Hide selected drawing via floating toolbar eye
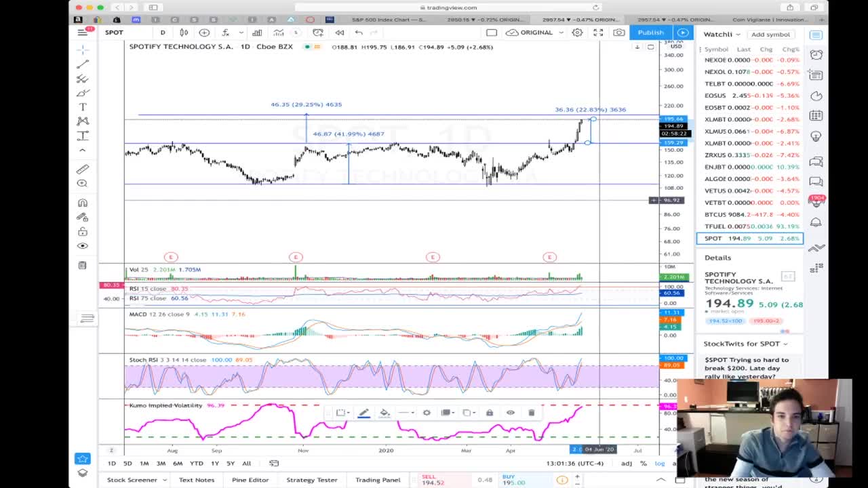Screen dimensions: 868x488 point(510,413)
